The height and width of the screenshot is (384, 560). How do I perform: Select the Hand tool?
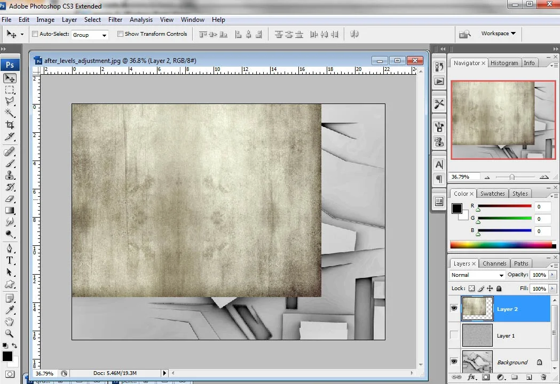10,322
